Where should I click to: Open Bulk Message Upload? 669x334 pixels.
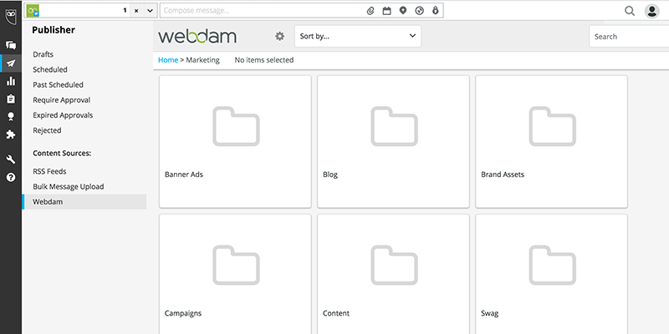point(69,186)
